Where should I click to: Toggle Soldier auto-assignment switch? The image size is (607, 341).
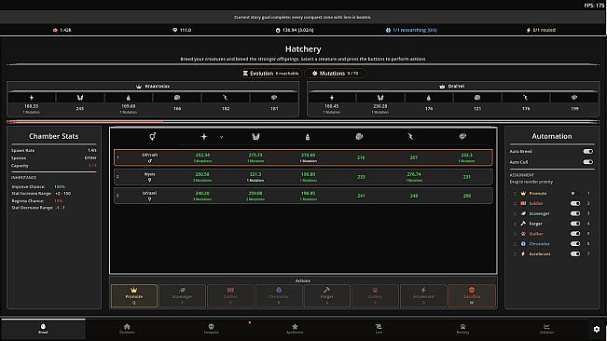[575, 203]
